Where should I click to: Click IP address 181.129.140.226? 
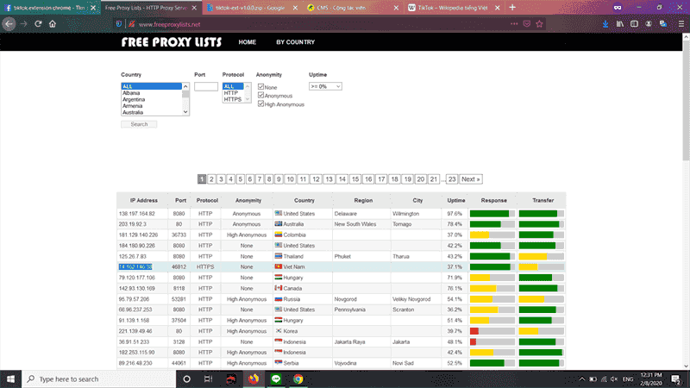pos(138,235)
